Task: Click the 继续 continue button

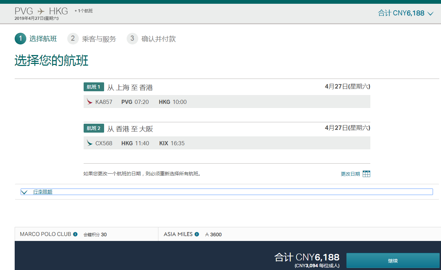Action: click(x=393, y=261)
